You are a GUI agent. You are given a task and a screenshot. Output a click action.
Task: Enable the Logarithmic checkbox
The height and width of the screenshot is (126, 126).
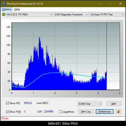(60, 112)
